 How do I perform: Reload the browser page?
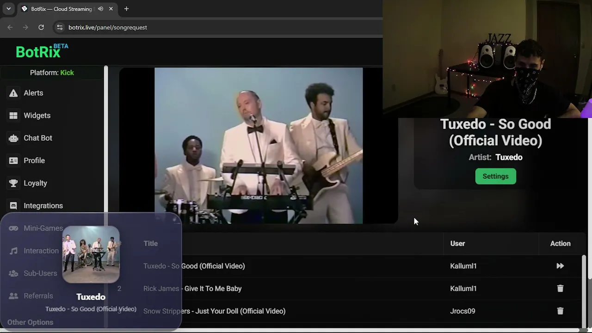[41, 27]
